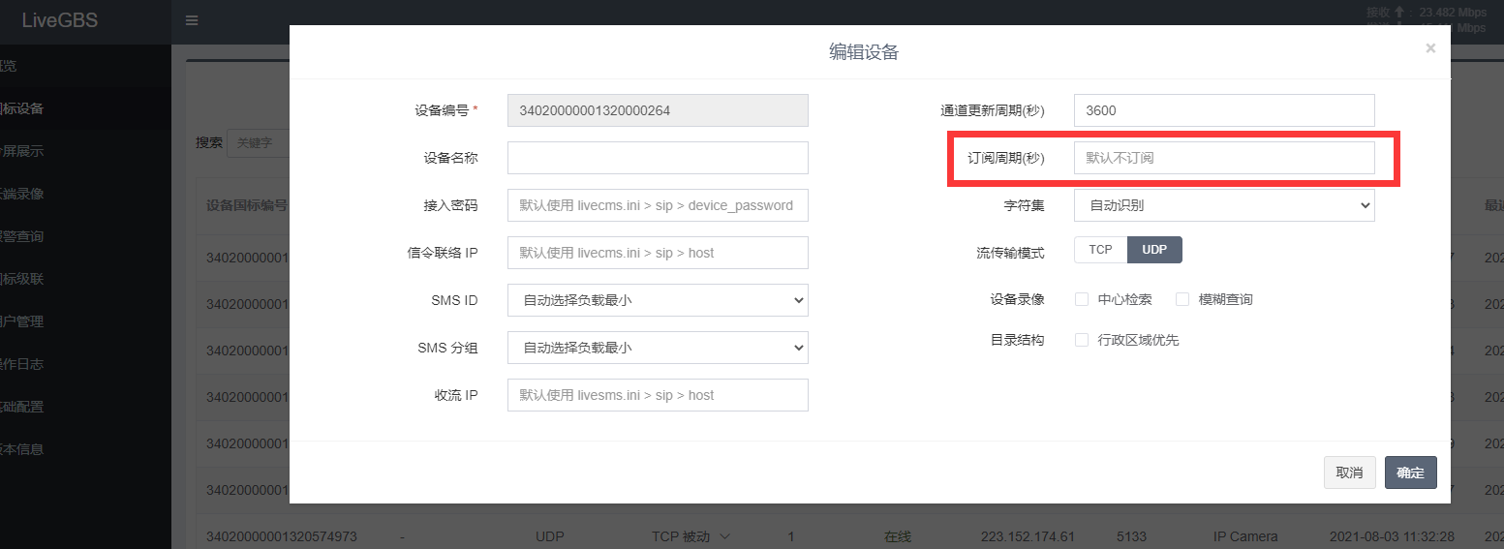Screen dimensions: 1504x549
Task: Open 国标级联 in the sidebar
Action: click(85, 279)
